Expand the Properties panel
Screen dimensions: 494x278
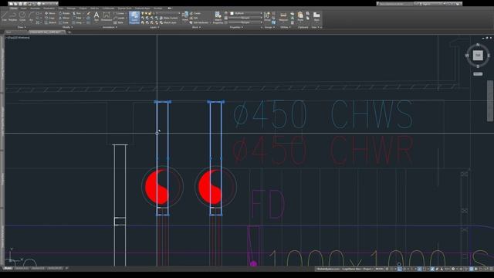tap(236, 28)
